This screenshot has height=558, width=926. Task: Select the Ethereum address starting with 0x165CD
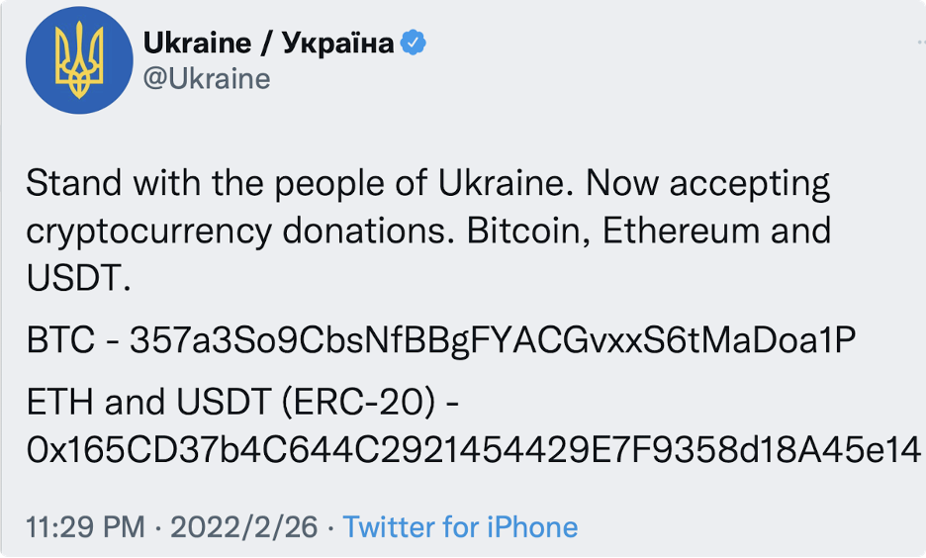point(474,450)
